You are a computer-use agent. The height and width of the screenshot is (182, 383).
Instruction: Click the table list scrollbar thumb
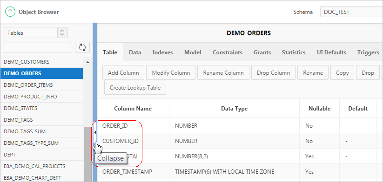tap(87, 154)
